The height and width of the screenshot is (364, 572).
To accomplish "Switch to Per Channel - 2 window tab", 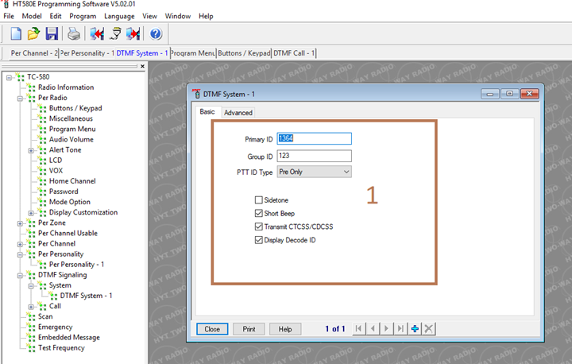I will click(33, 53).
